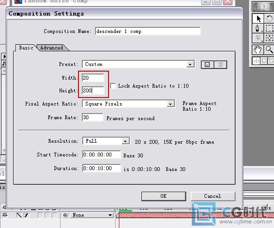274x228 pixels.
Task: Click the preview thumbnail above the tools
Action: click(263, 6)
